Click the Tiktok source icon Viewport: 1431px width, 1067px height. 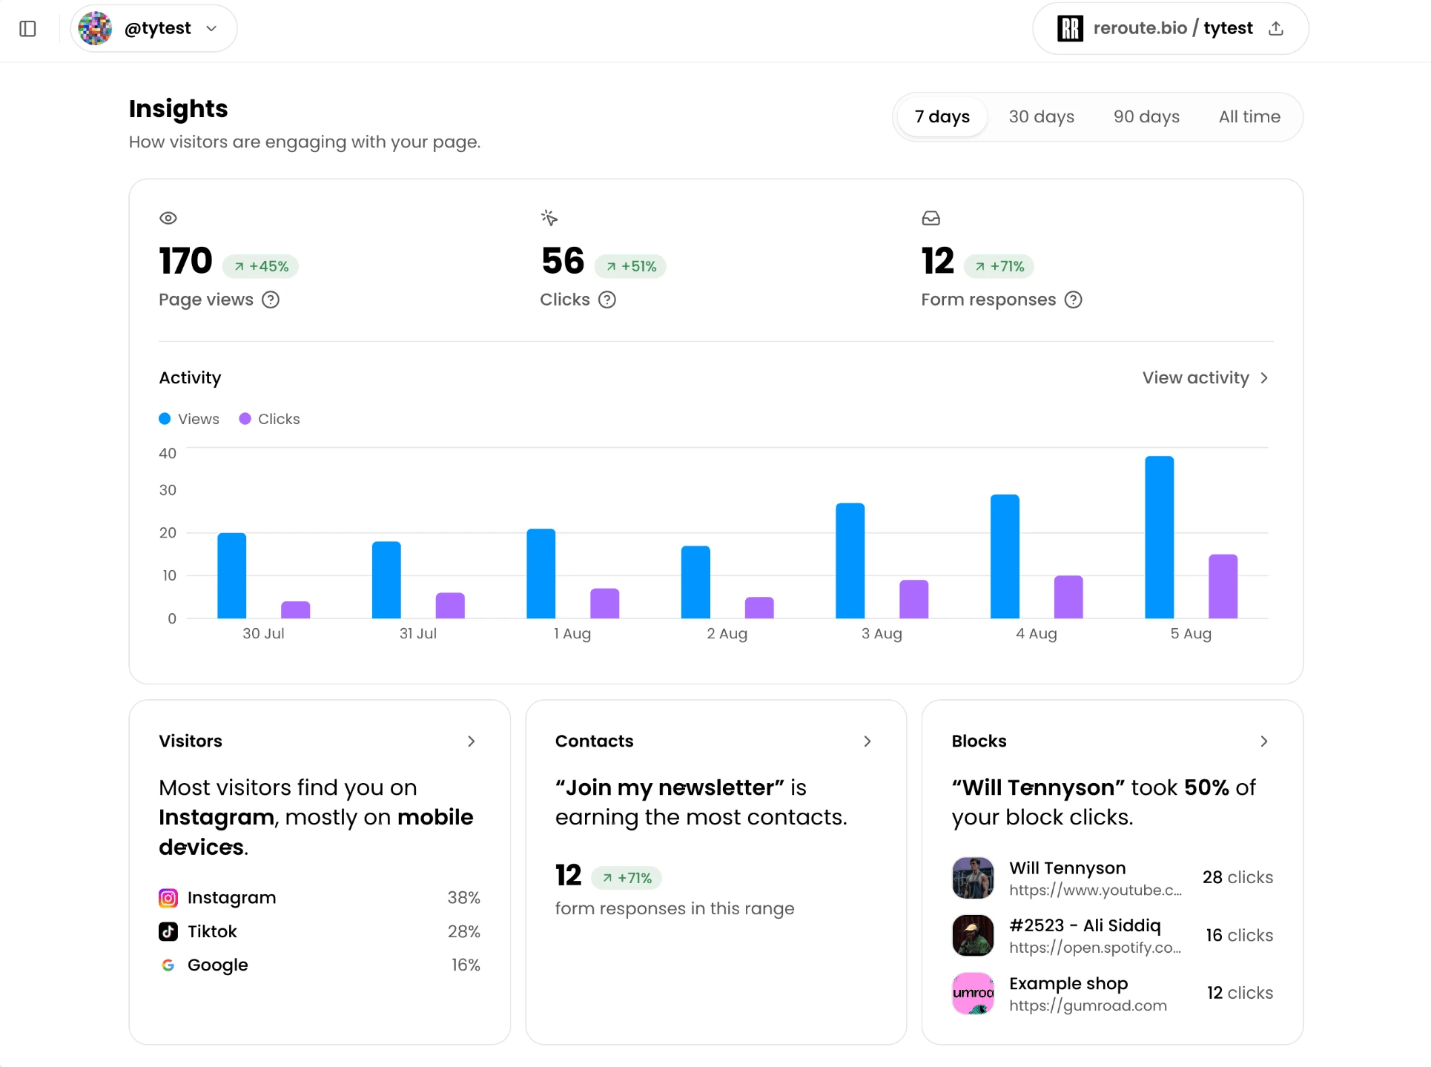click(x=168, y=931)
